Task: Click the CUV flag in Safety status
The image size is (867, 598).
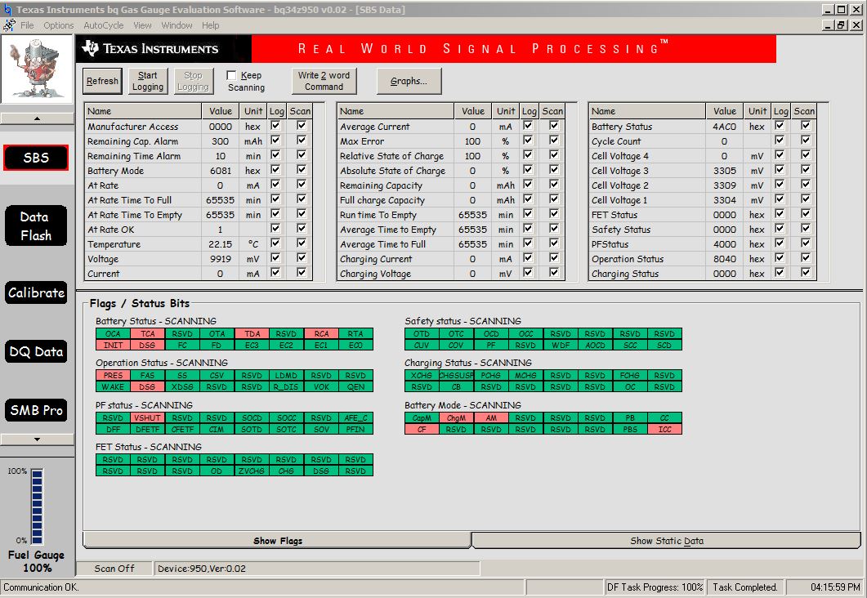Action: pyautogui.click(x=422, y=345)
